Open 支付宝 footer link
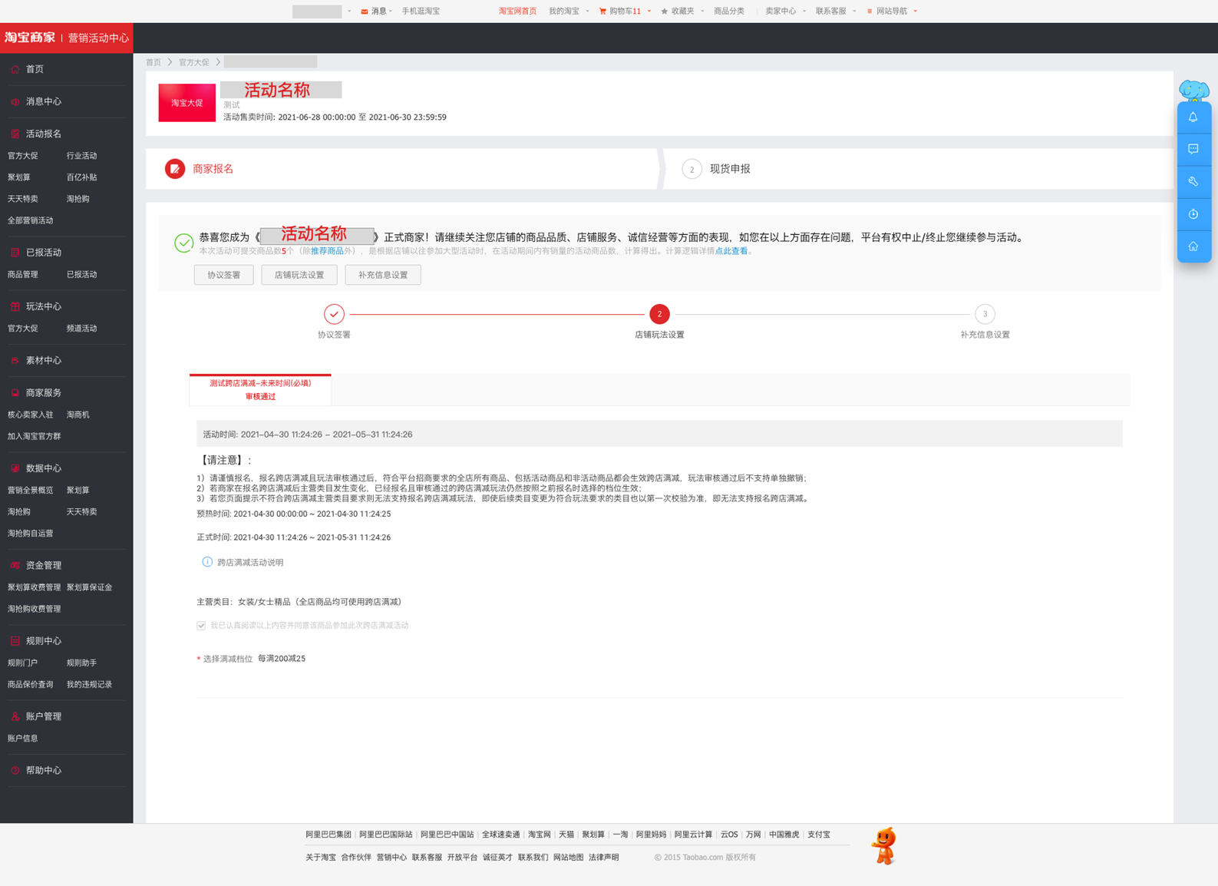The width and height of the screenshot is (1218, 886). [818, 835]
